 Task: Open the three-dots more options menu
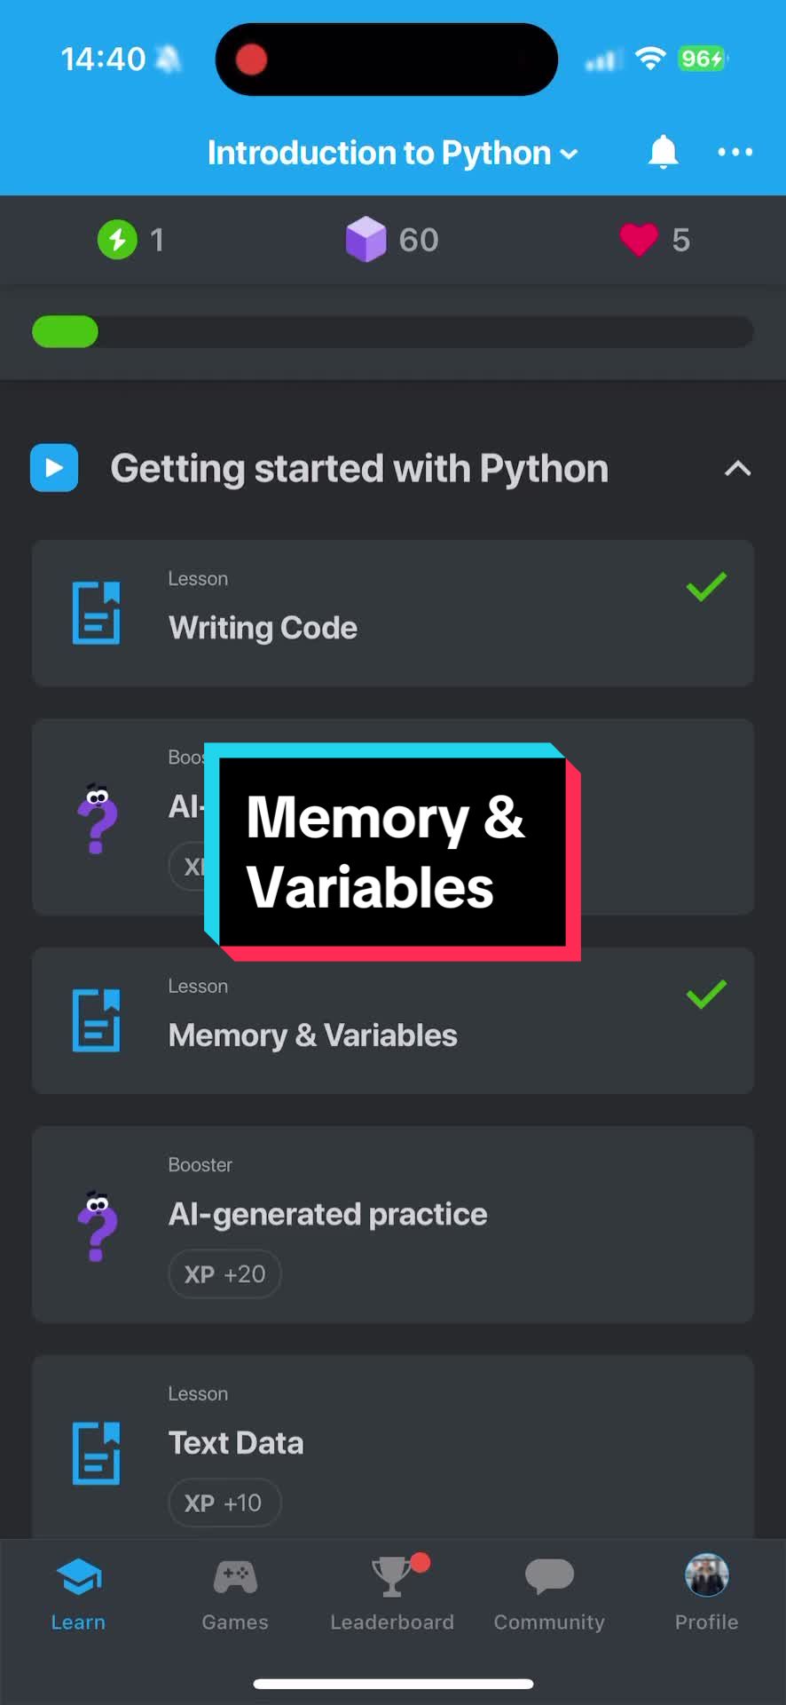(735, 153)
